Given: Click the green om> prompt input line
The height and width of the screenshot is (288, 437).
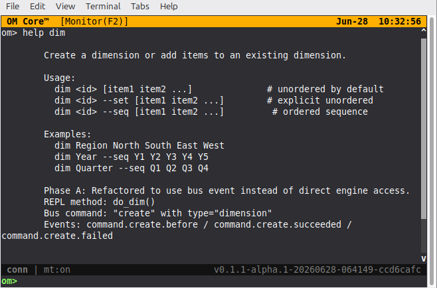Looking at the screenshot, I should pos(214,281).
